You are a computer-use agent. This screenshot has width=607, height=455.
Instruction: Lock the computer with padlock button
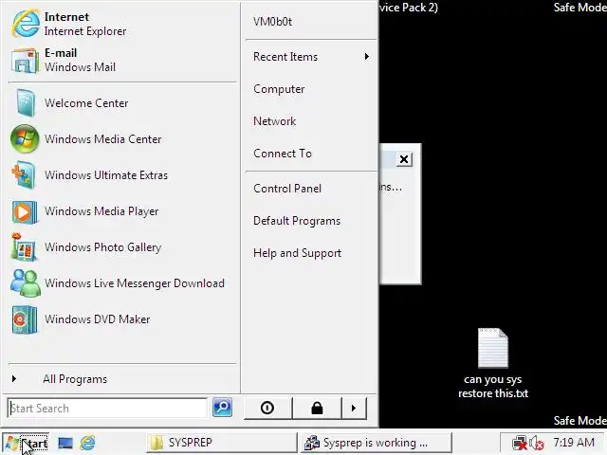pos(317,408)
